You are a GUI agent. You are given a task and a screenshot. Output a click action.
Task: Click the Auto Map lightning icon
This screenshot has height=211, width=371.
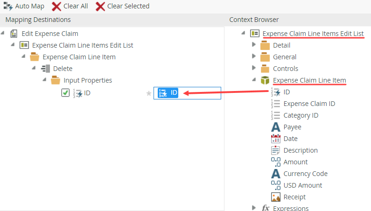click(x=8, y=6)
